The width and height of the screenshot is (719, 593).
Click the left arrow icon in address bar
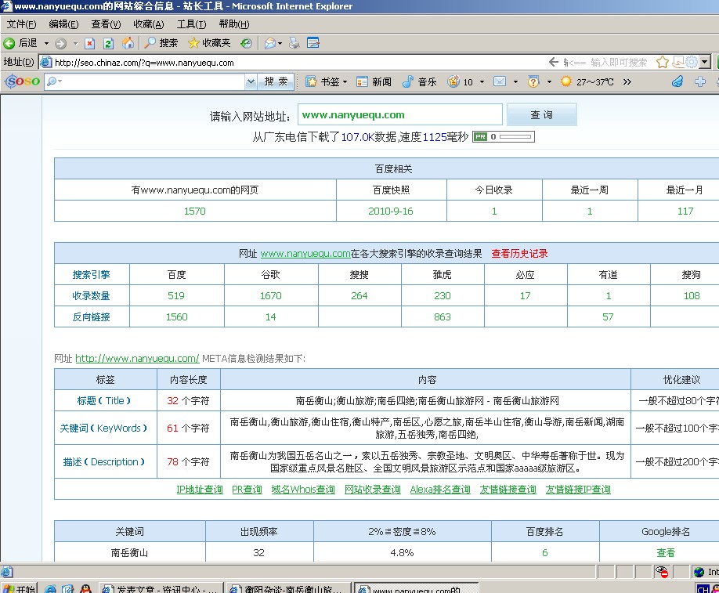pyautogui.click(x=554, y=62)
